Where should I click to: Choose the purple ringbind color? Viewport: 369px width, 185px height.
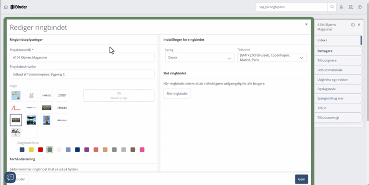(x=86, y=150)
